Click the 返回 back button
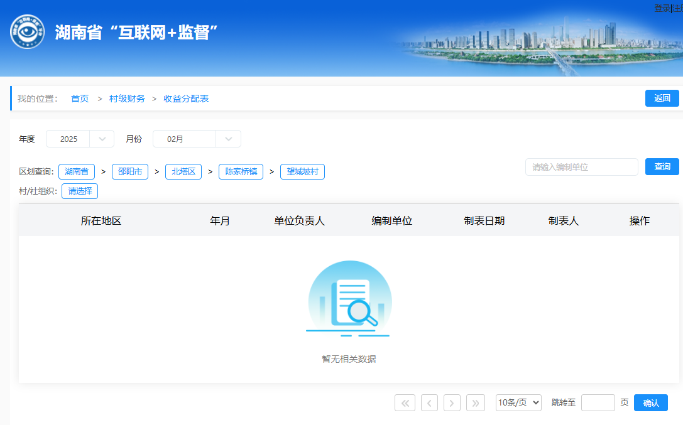This screenshot has width=683, height=425. pos(662,99)
